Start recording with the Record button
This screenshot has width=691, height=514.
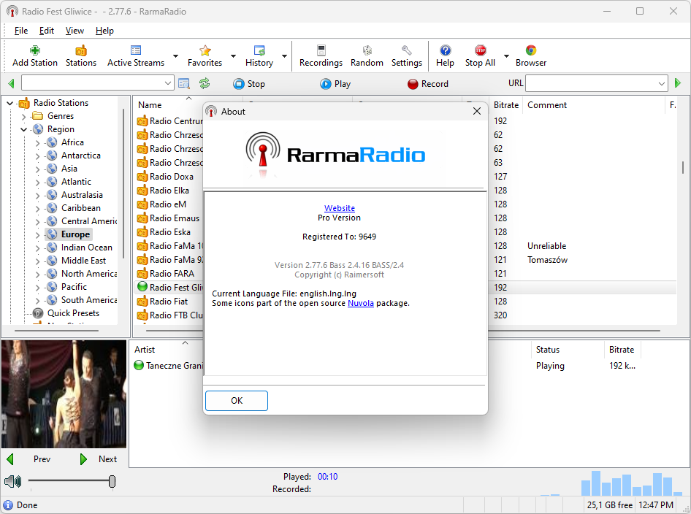tap(428, 84)
